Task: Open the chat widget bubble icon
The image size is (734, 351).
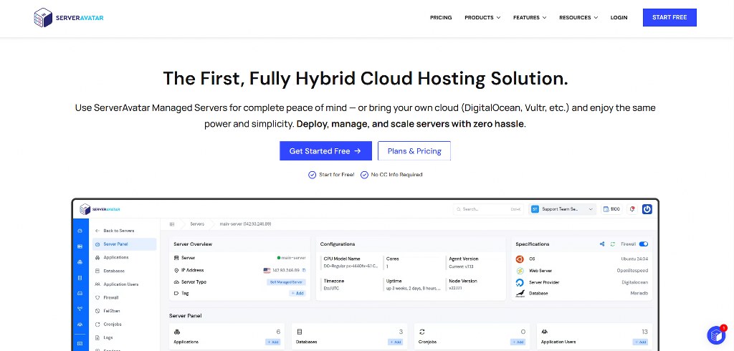Action: 716,335
